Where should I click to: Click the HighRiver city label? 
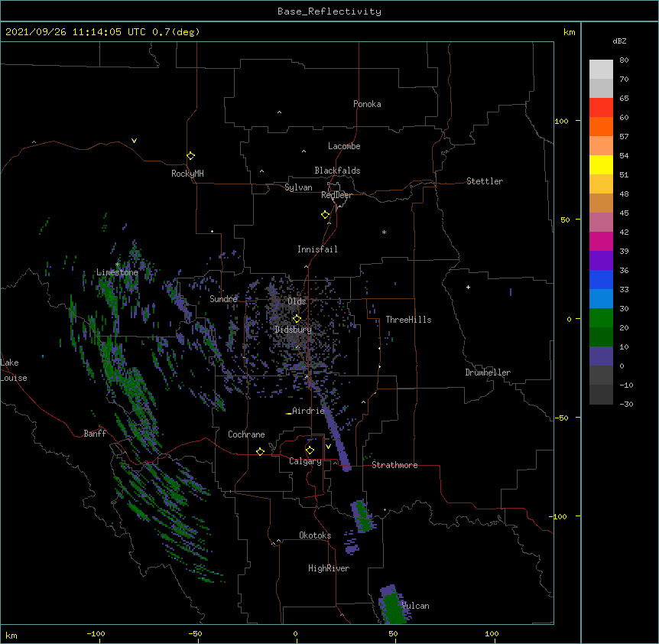[329, 568]
